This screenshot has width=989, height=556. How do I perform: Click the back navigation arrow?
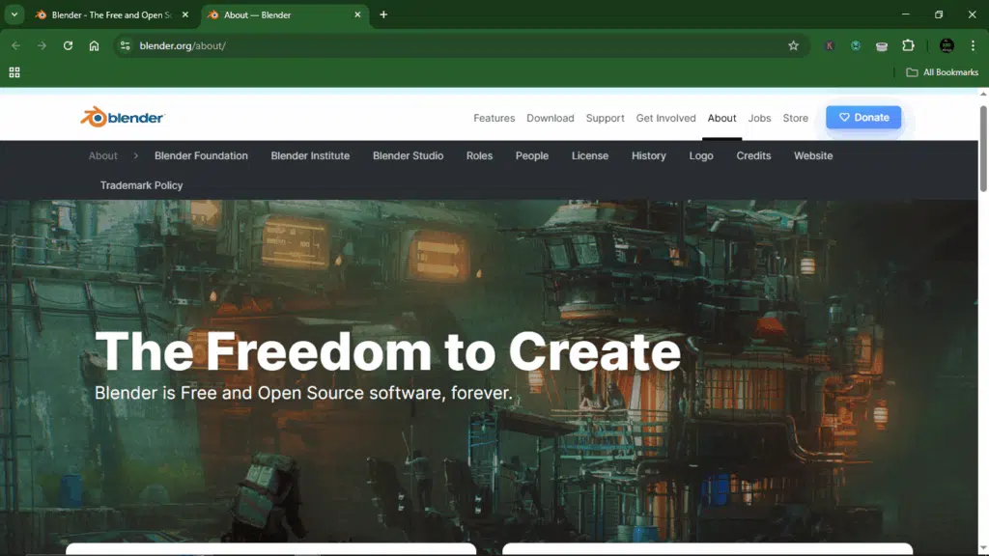click(15, 45)
